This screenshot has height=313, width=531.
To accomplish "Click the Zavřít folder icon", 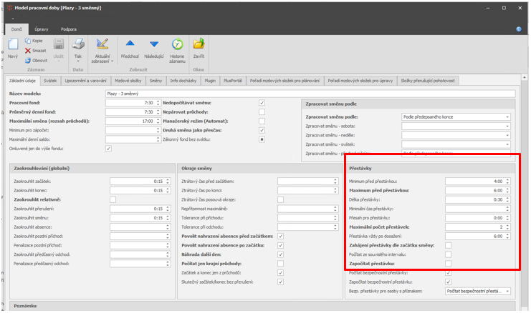I will tap(198, 44).
